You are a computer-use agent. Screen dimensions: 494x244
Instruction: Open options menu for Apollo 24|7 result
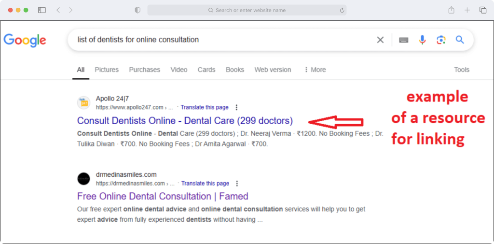pyautogui.click(x=236, y=107)
